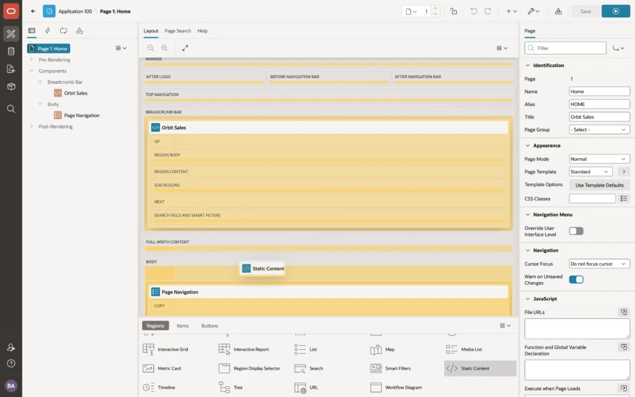
Task: Run the page with play button
Action: (x=616, y=11)
